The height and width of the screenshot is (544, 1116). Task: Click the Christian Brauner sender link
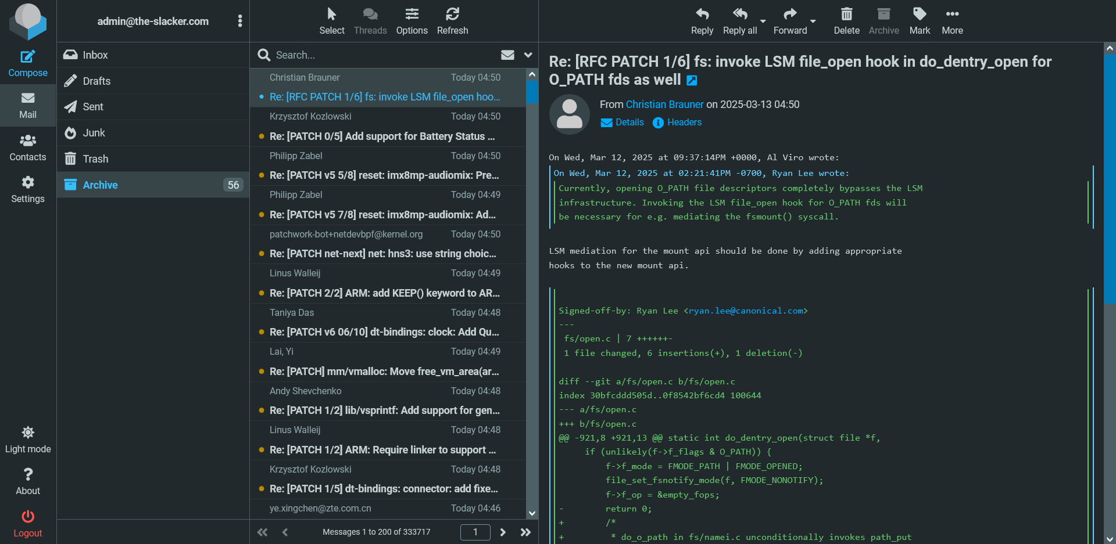[x=664, y=105]
